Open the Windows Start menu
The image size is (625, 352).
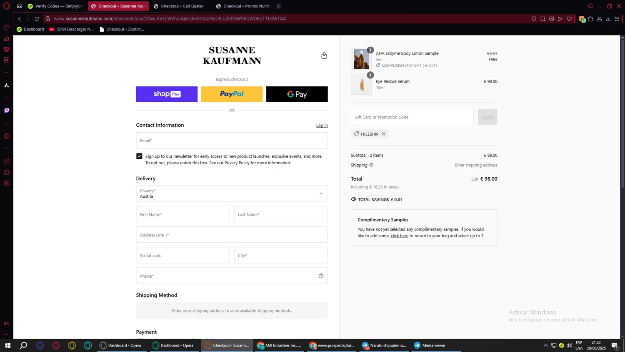tap(7, 345)
